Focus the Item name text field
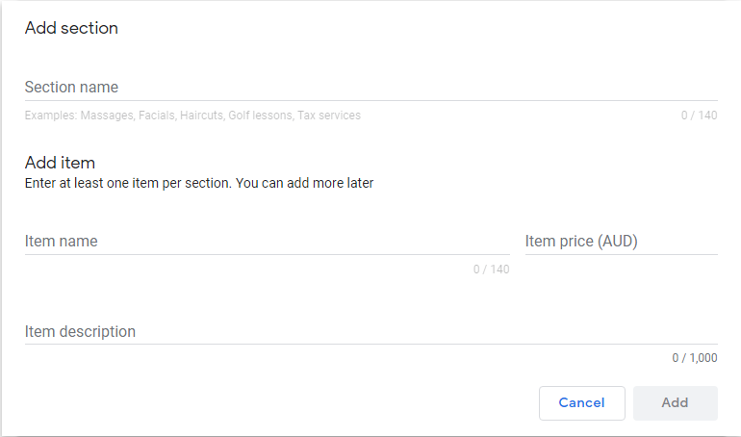The width and height of the screenshot is (741, 437). pyautogui.click(x=267, y=242)
